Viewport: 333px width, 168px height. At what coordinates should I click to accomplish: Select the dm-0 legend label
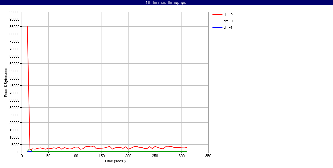tap(228, 21)
